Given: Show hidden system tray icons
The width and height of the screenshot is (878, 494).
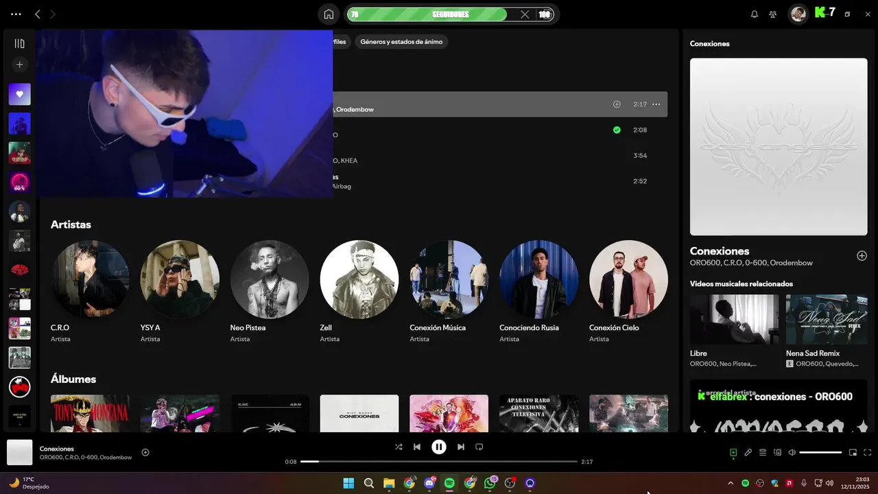Looking at the screenshot, I should (x=731, y=483).
